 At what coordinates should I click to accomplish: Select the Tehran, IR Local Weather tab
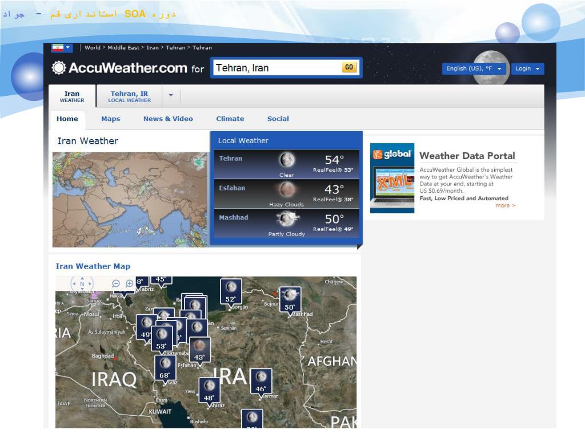129,96
